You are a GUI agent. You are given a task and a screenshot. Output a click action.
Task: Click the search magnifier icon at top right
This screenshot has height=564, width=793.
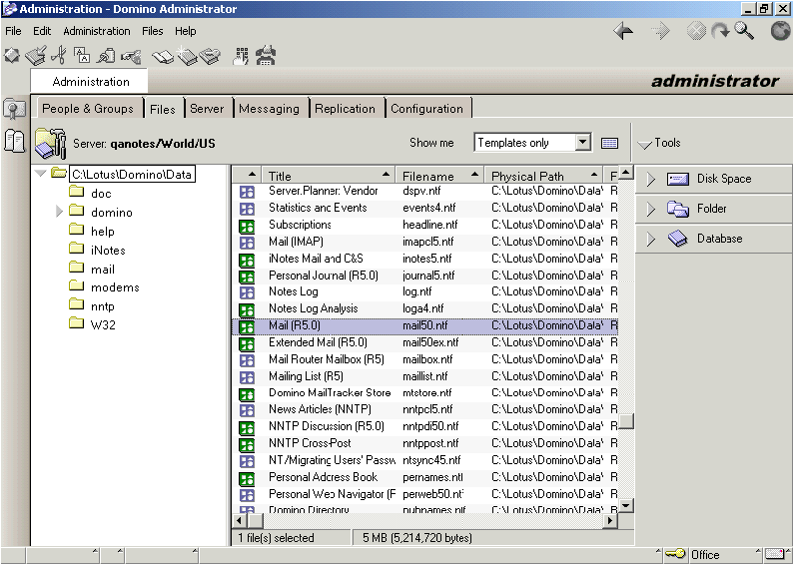745,32
